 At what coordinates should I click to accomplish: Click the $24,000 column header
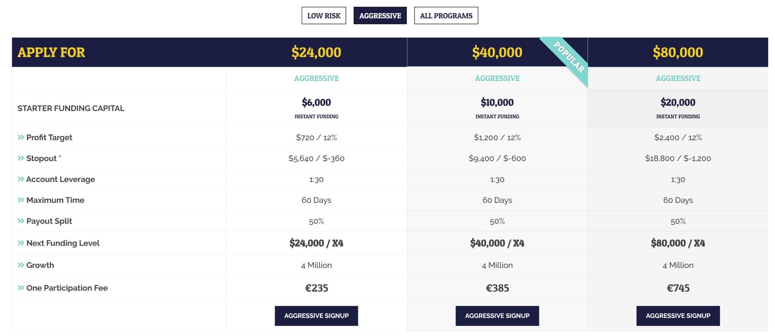coord(316,52)
